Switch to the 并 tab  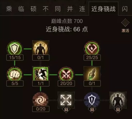[x=70, y=9]
